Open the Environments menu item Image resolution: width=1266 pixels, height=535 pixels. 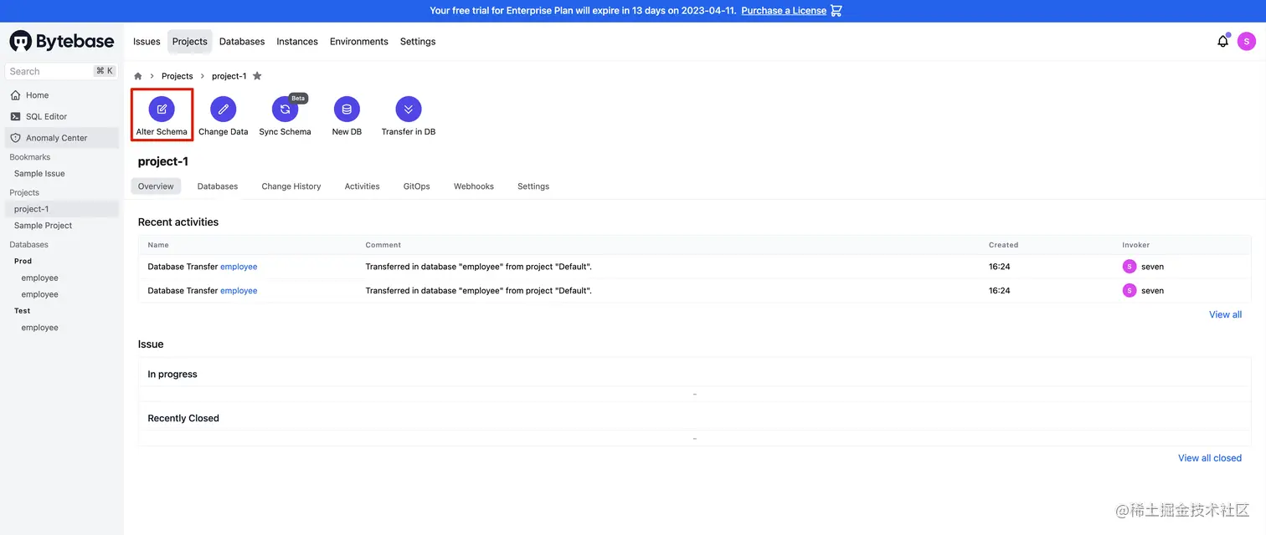pos(358,41)
